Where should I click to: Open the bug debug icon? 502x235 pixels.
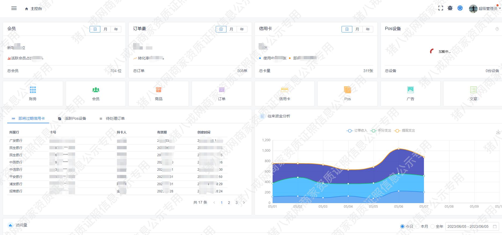450,8
